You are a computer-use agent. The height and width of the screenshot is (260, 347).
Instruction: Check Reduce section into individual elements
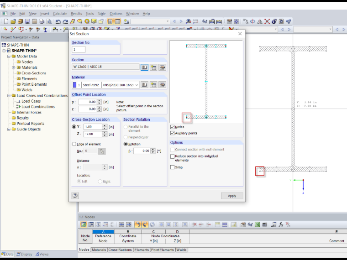pos(173,156)
